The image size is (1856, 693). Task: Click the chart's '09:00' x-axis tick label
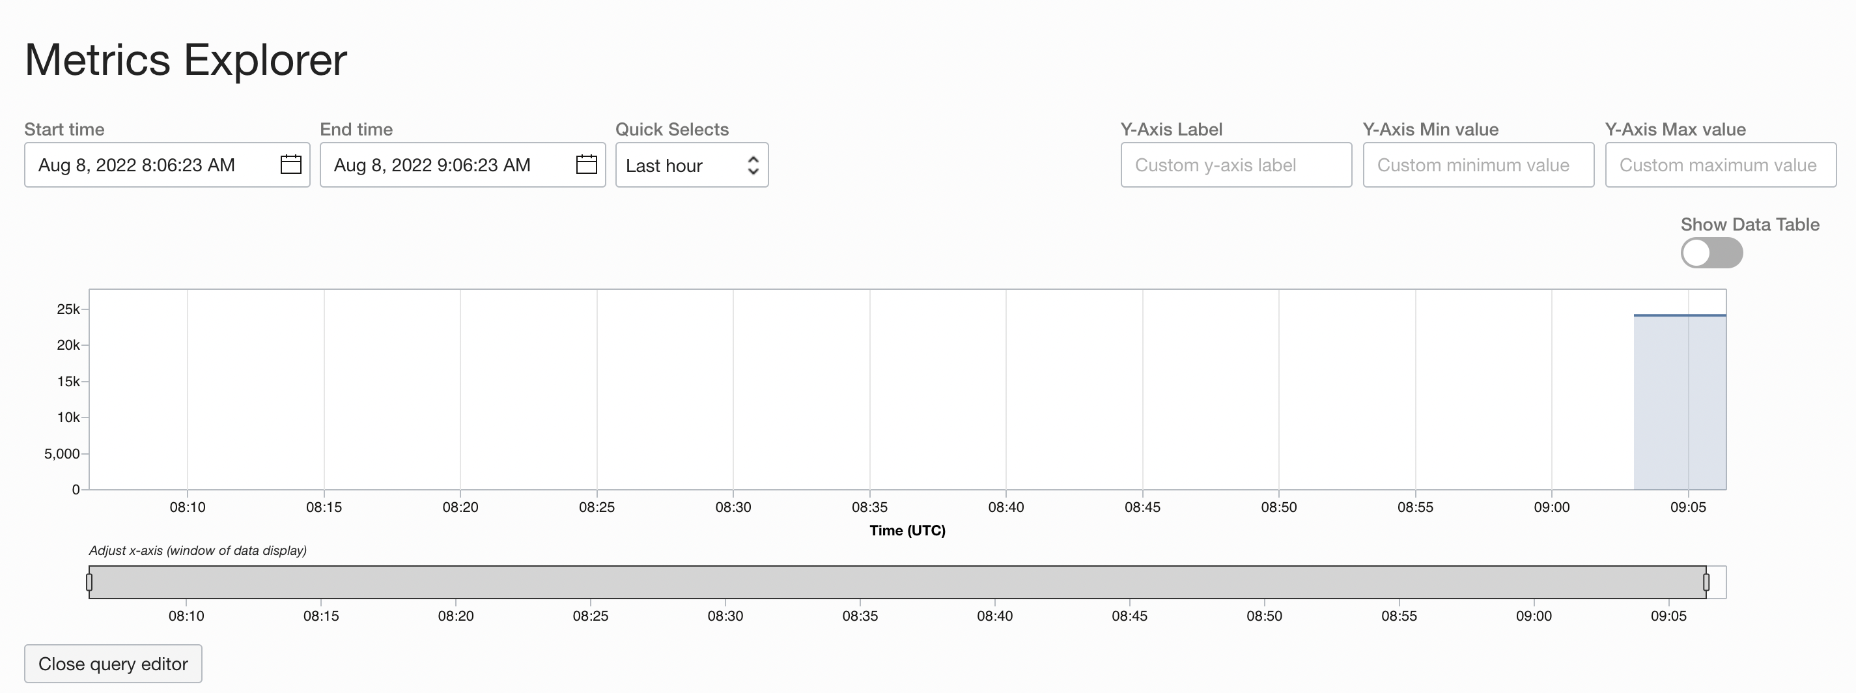point(1552,507)
